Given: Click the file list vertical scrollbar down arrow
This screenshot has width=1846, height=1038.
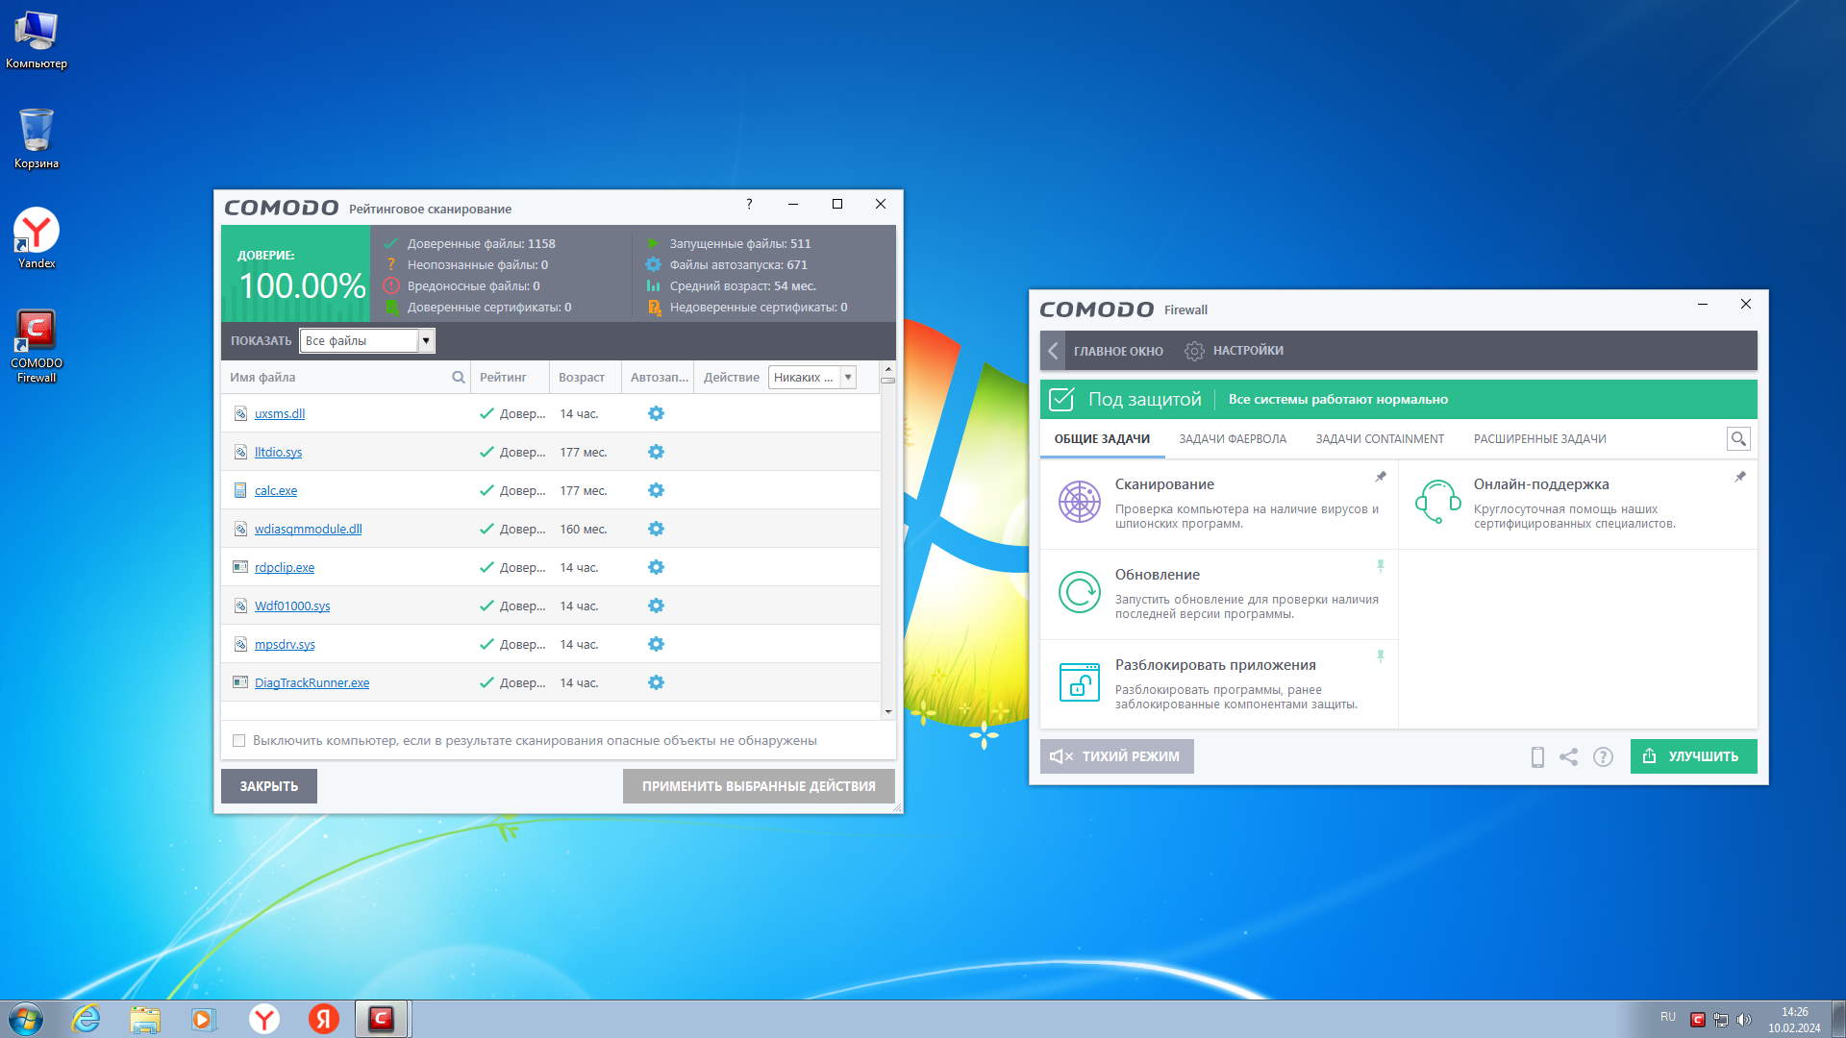Looking at the screenshot, I should (887, 712).
